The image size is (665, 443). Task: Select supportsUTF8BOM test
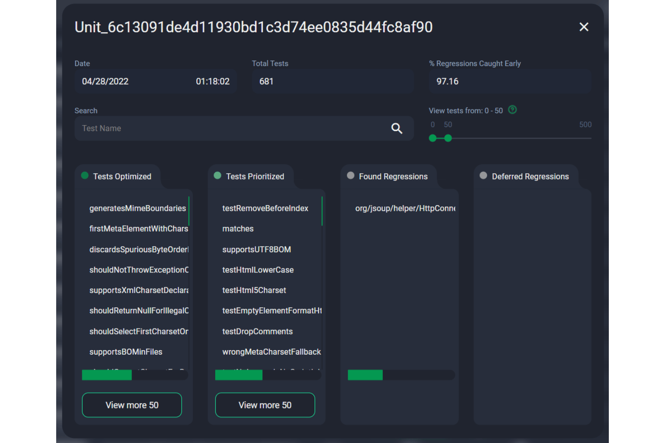point(257,250)
